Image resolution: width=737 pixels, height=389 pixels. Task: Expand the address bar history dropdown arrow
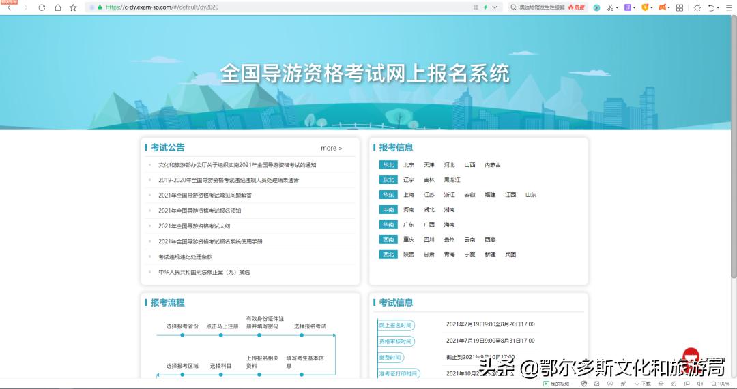click(495, 7)
